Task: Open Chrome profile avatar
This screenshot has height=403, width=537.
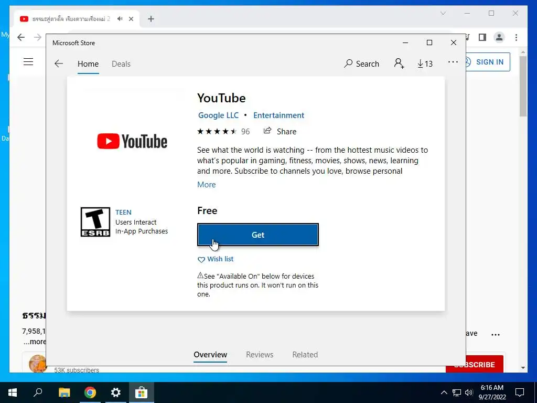Action: (x=499, y=37)
